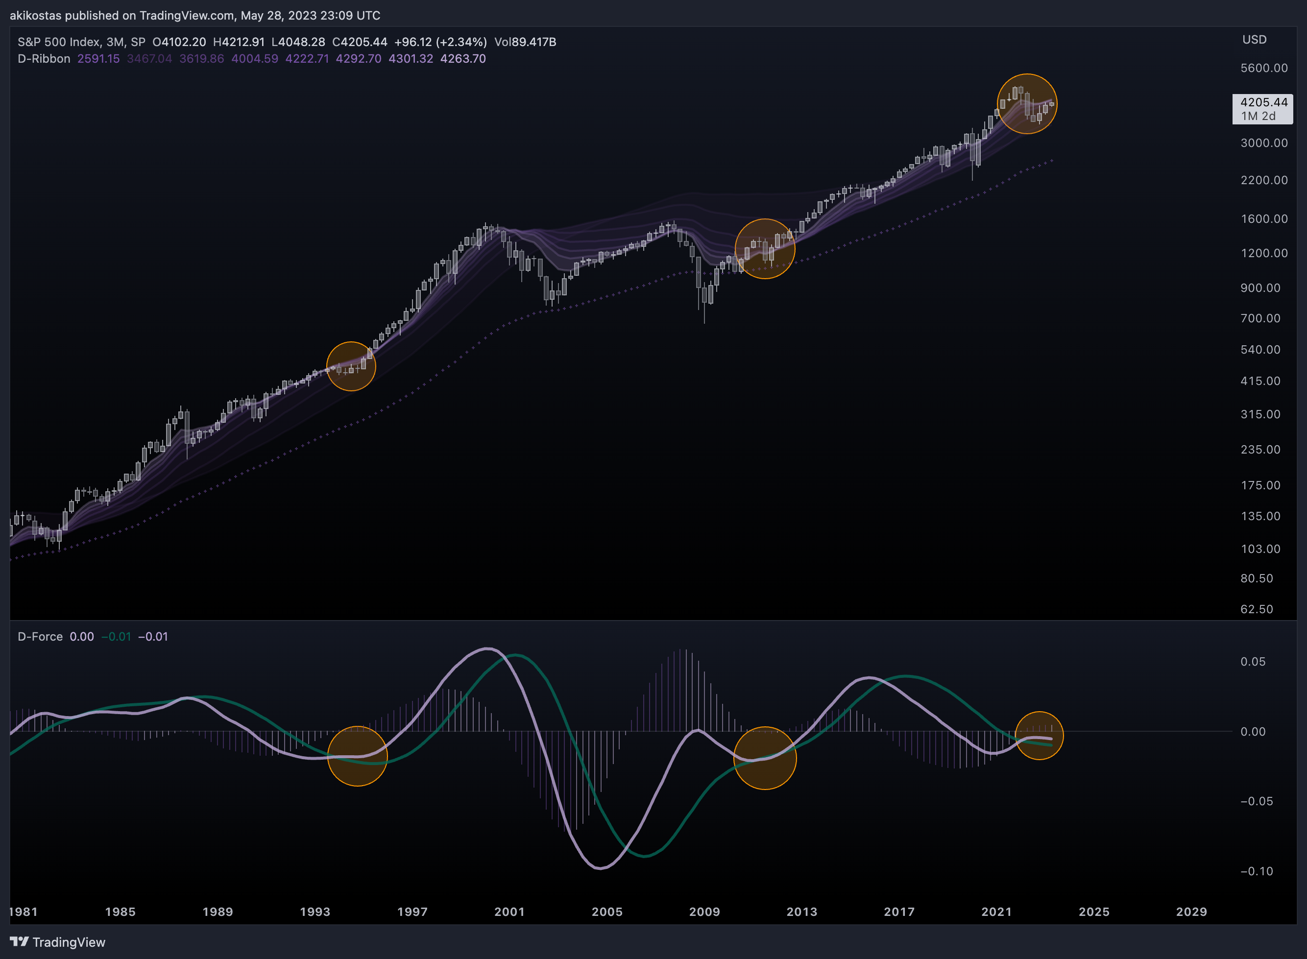Click the 2013 time axis label

(802, 911)
